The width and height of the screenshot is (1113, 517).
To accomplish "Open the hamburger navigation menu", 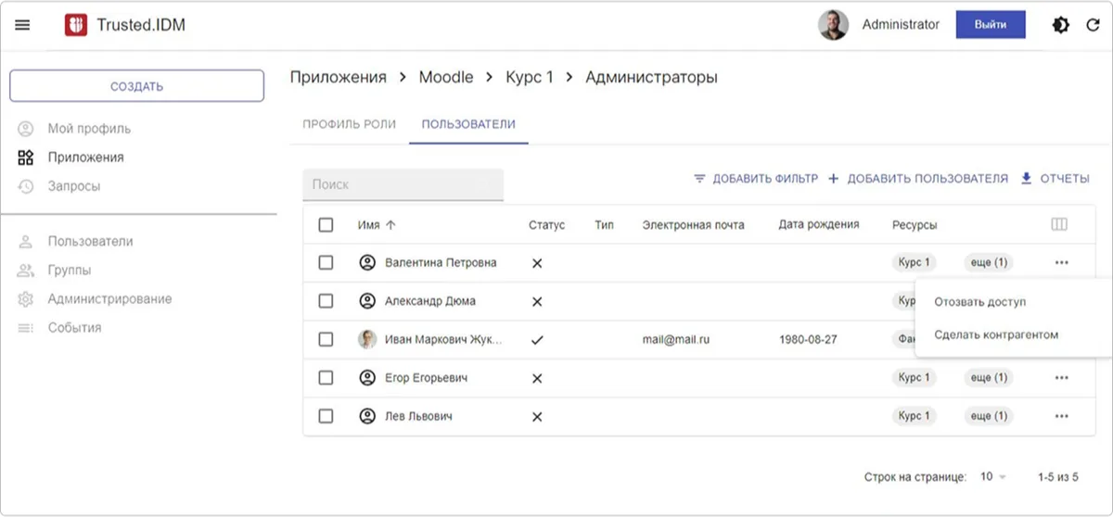I will [x=23, y=25].
